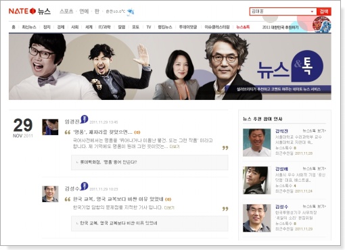Select the 랭킹뉴스 menu item
The width and height of the screenshot is (345, 250).
tap(165, 27)
